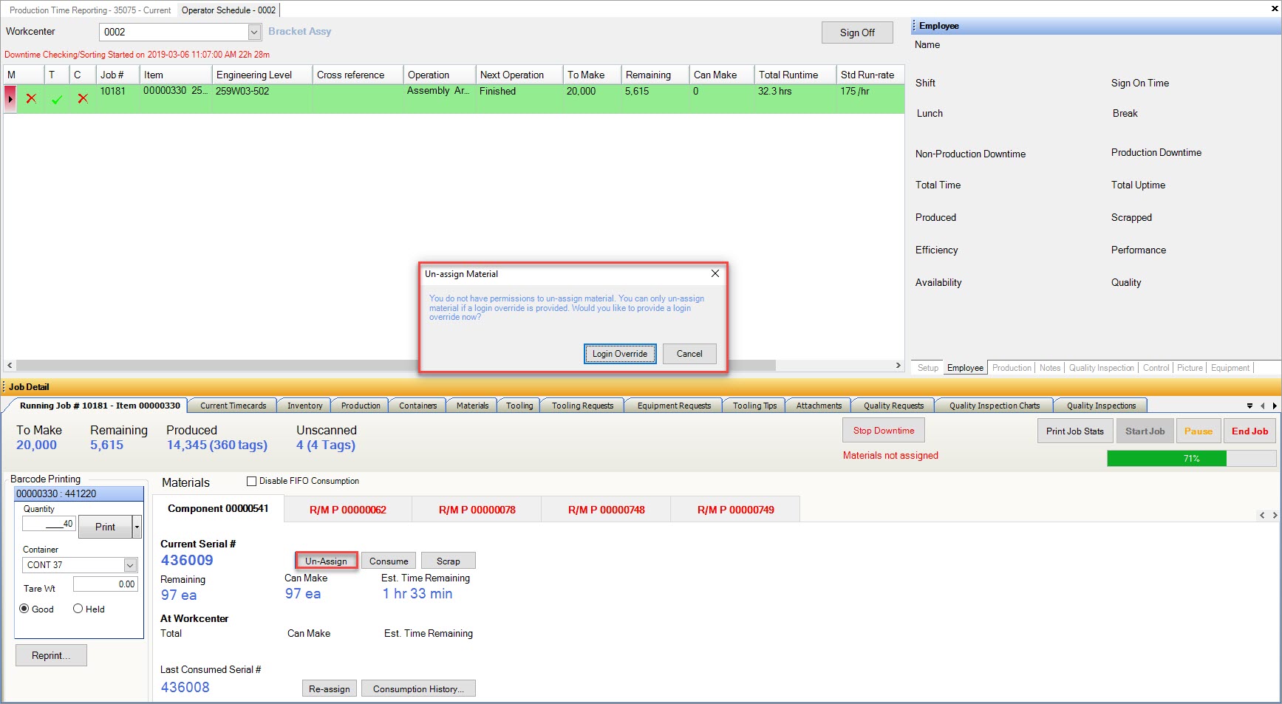1282x704 pixels.
Task: Open the Tooling Requests tab
Action: [x=582, y=406]
